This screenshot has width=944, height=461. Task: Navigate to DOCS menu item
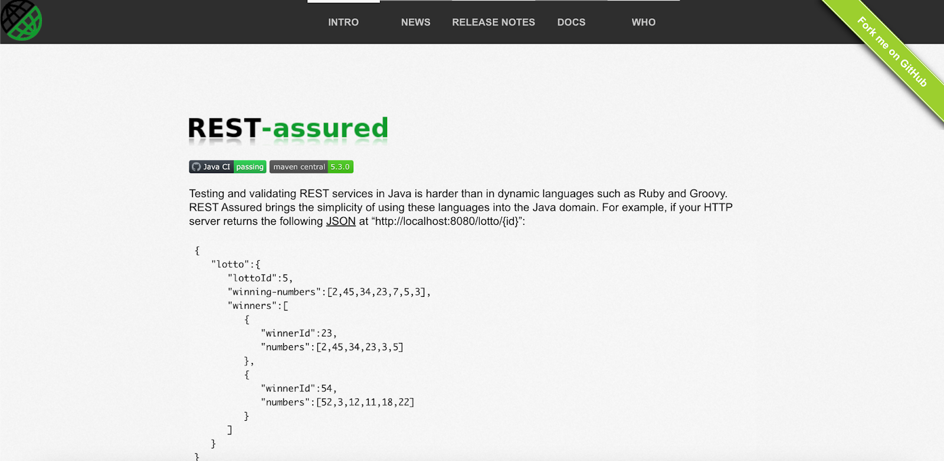click(572, 22)
